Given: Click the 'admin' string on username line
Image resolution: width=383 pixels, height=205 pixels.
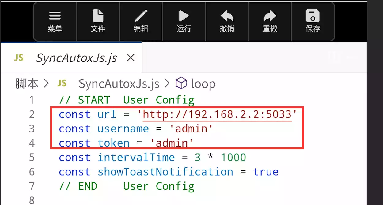Looking at the screenshot, I should tap(191, 129).
